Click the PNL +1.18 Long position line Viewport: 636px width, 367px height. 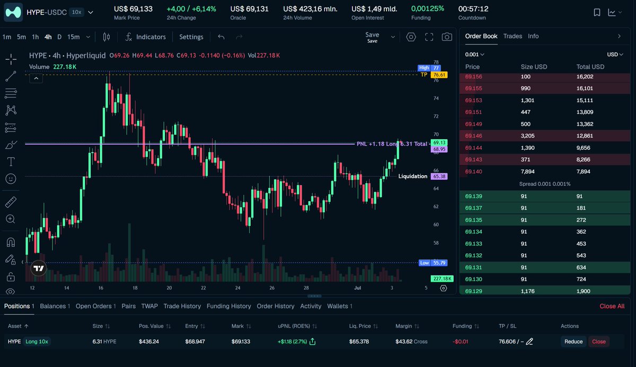392,144
